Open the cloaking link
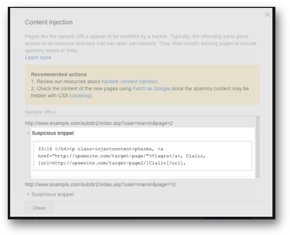The height and width of the screenshot is (235, 290). coord(81,96)
